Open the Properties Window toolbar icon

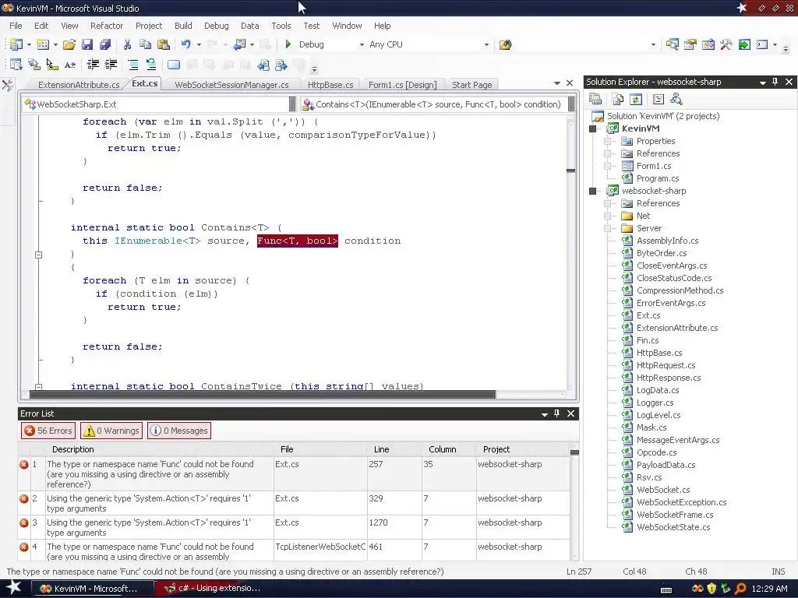pyautogui.click(x=690, y=44)
